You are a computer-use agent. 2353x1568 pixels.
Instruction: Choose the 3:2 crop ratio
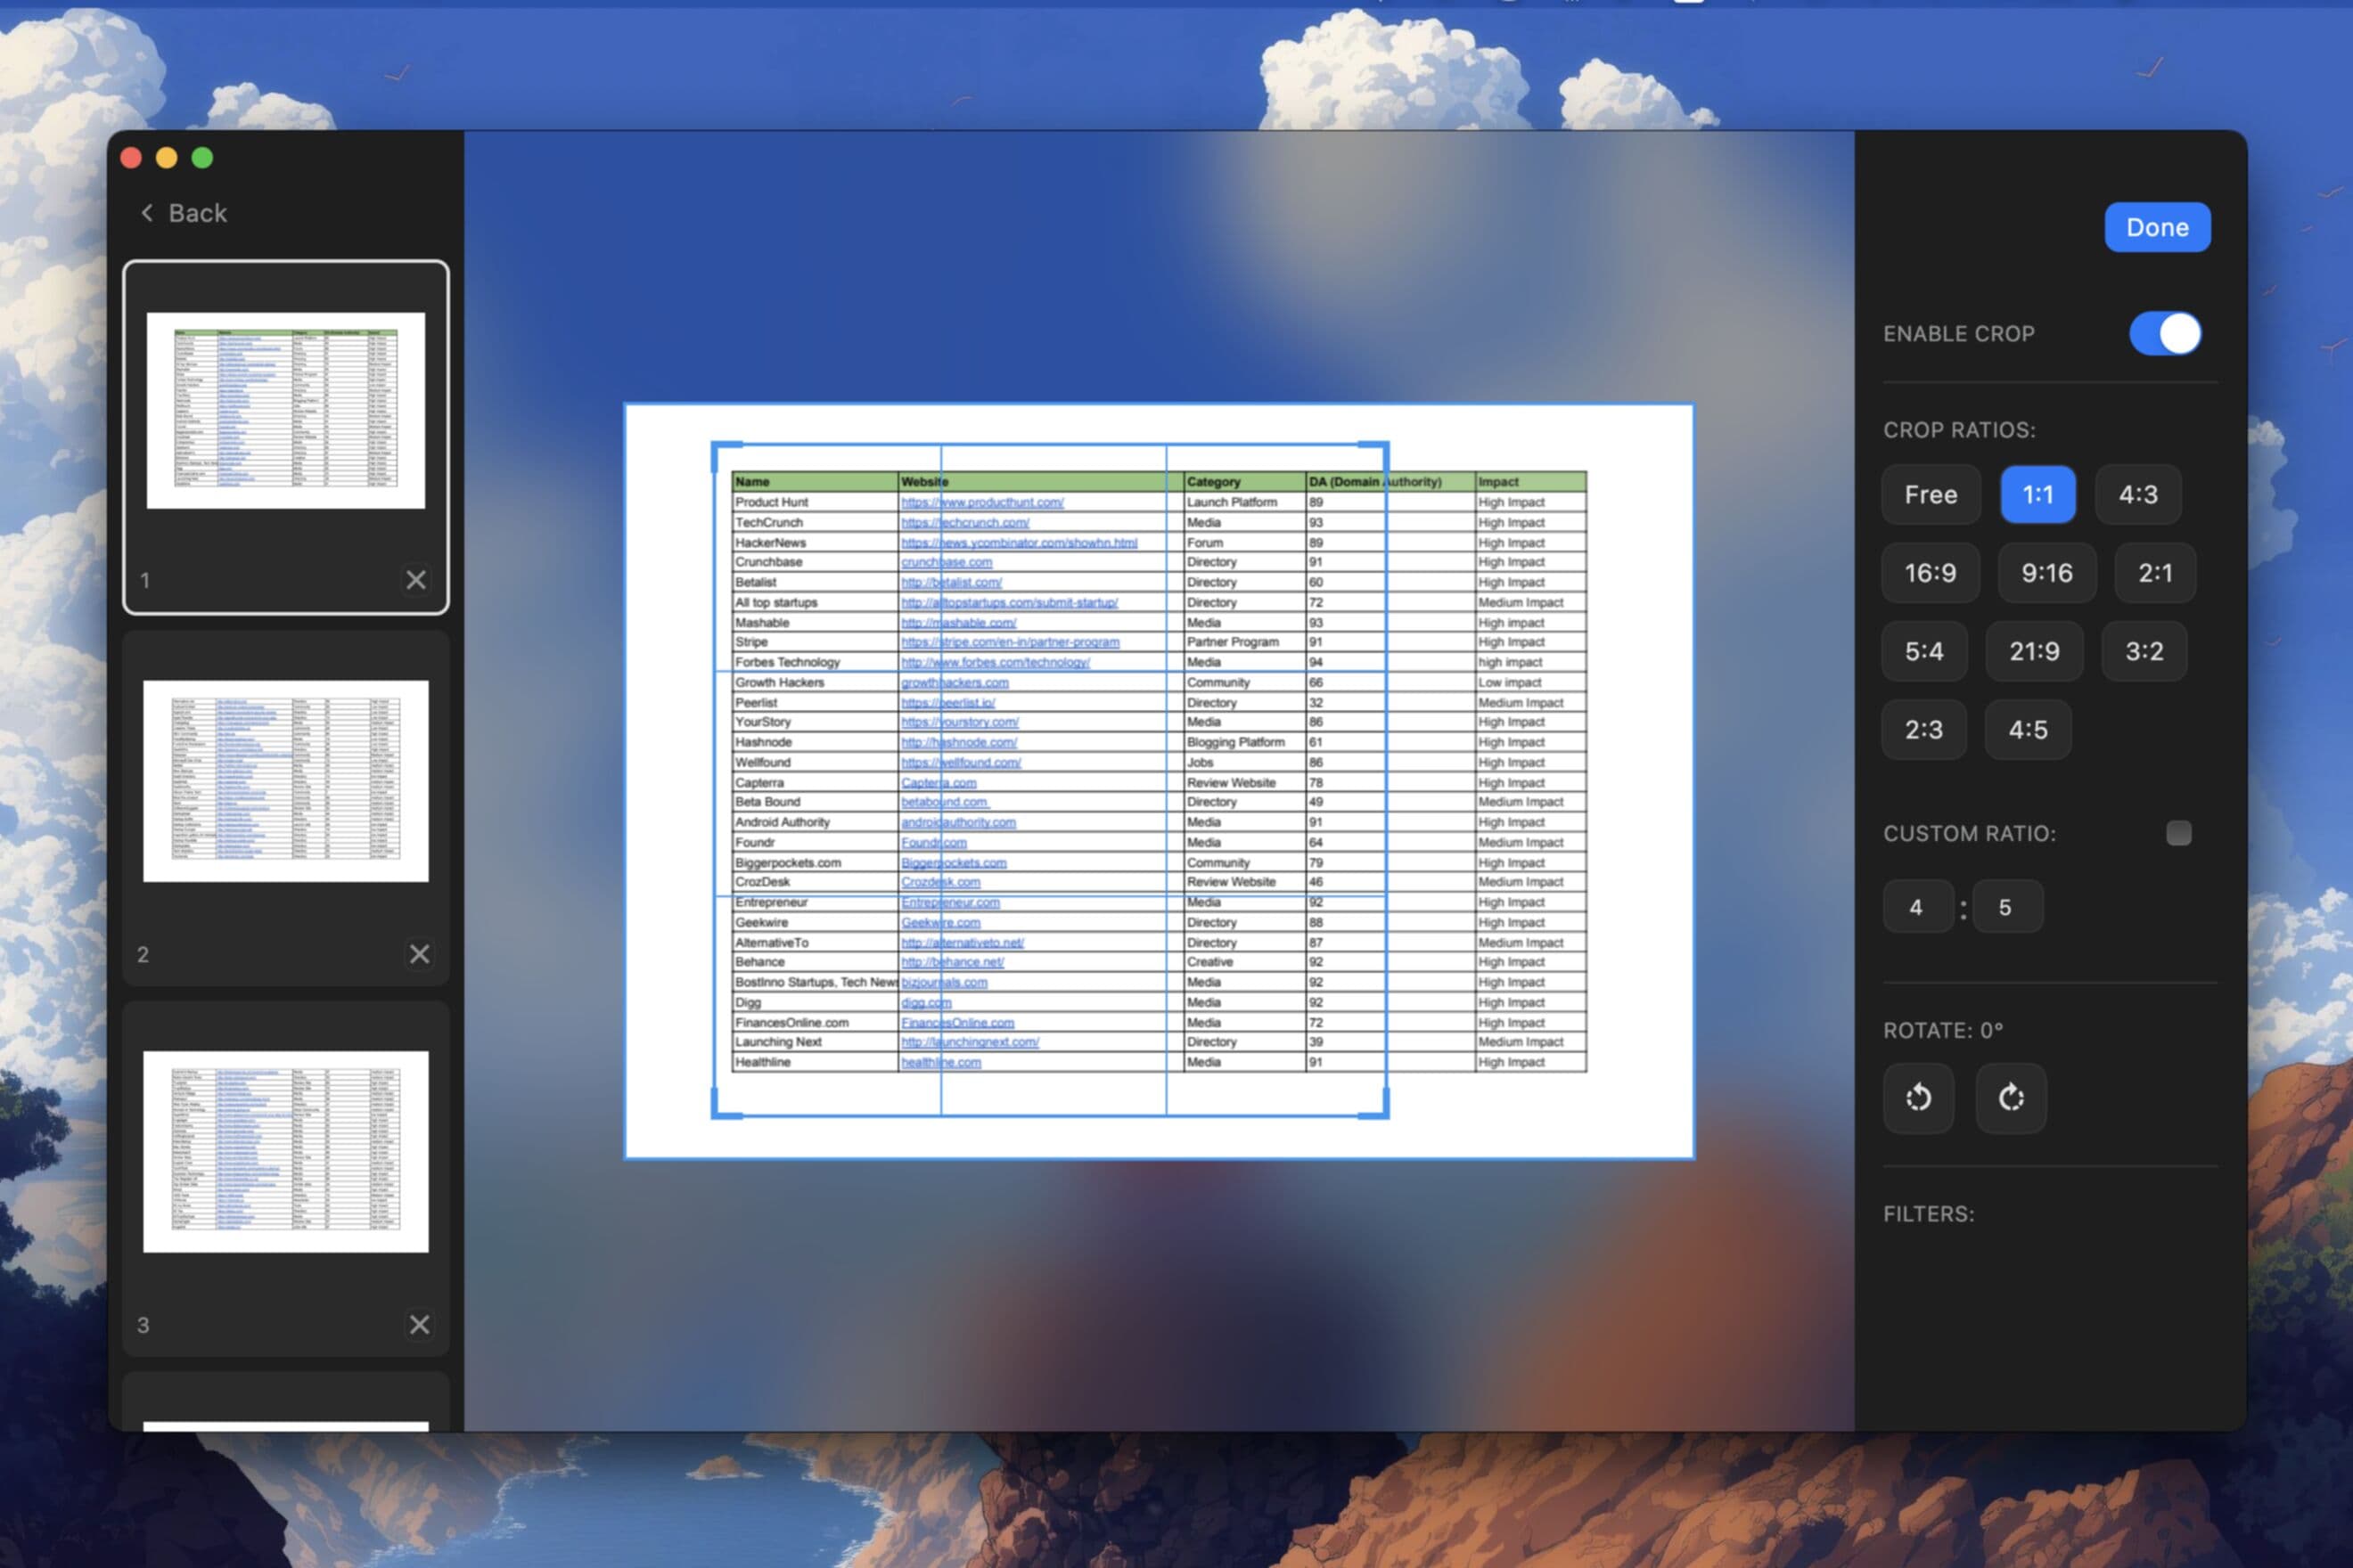[x=2144, y=652]
